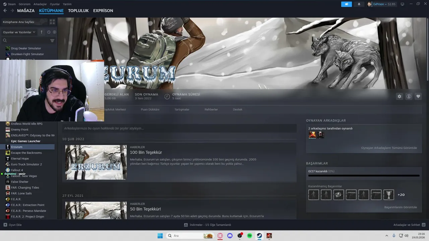Open advanced library filter options
The image size is (429, 241).
coord(52,41)
